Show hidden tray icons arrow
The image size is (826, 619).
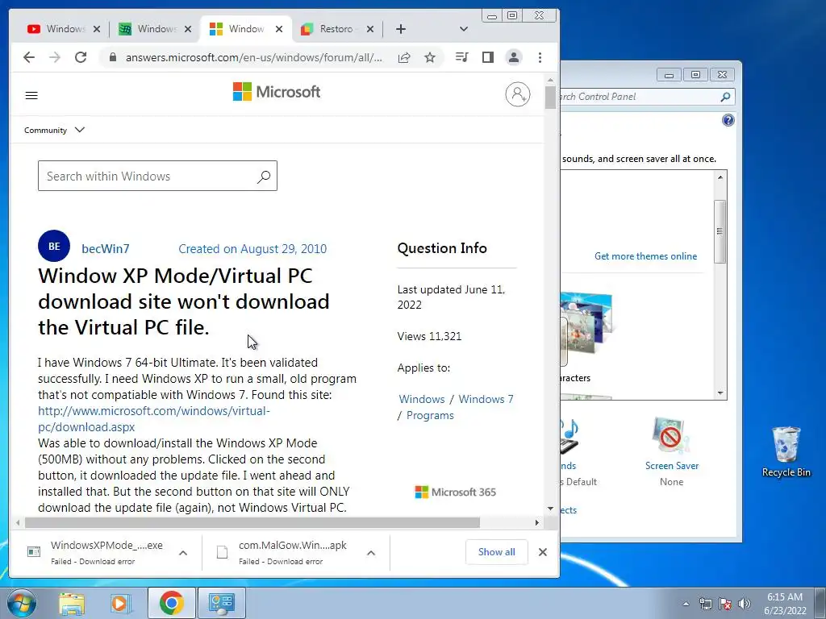pos(686,604)
